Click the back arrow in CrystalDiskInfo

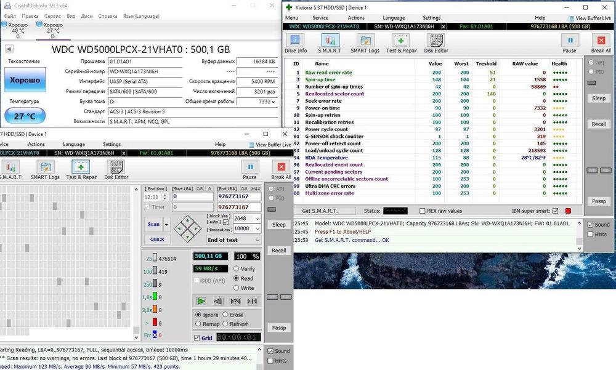tap(9, 49)
